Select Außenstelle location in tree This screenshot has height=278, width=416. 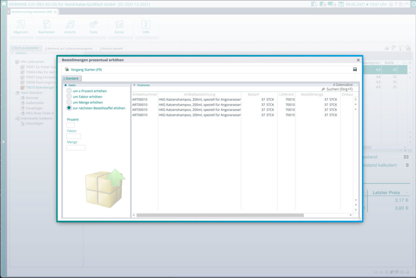(35, 103)
